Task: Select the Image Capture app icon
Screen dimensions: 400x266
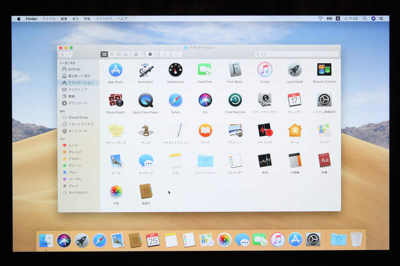Action: pyautogui.click(x=265, y=100)
